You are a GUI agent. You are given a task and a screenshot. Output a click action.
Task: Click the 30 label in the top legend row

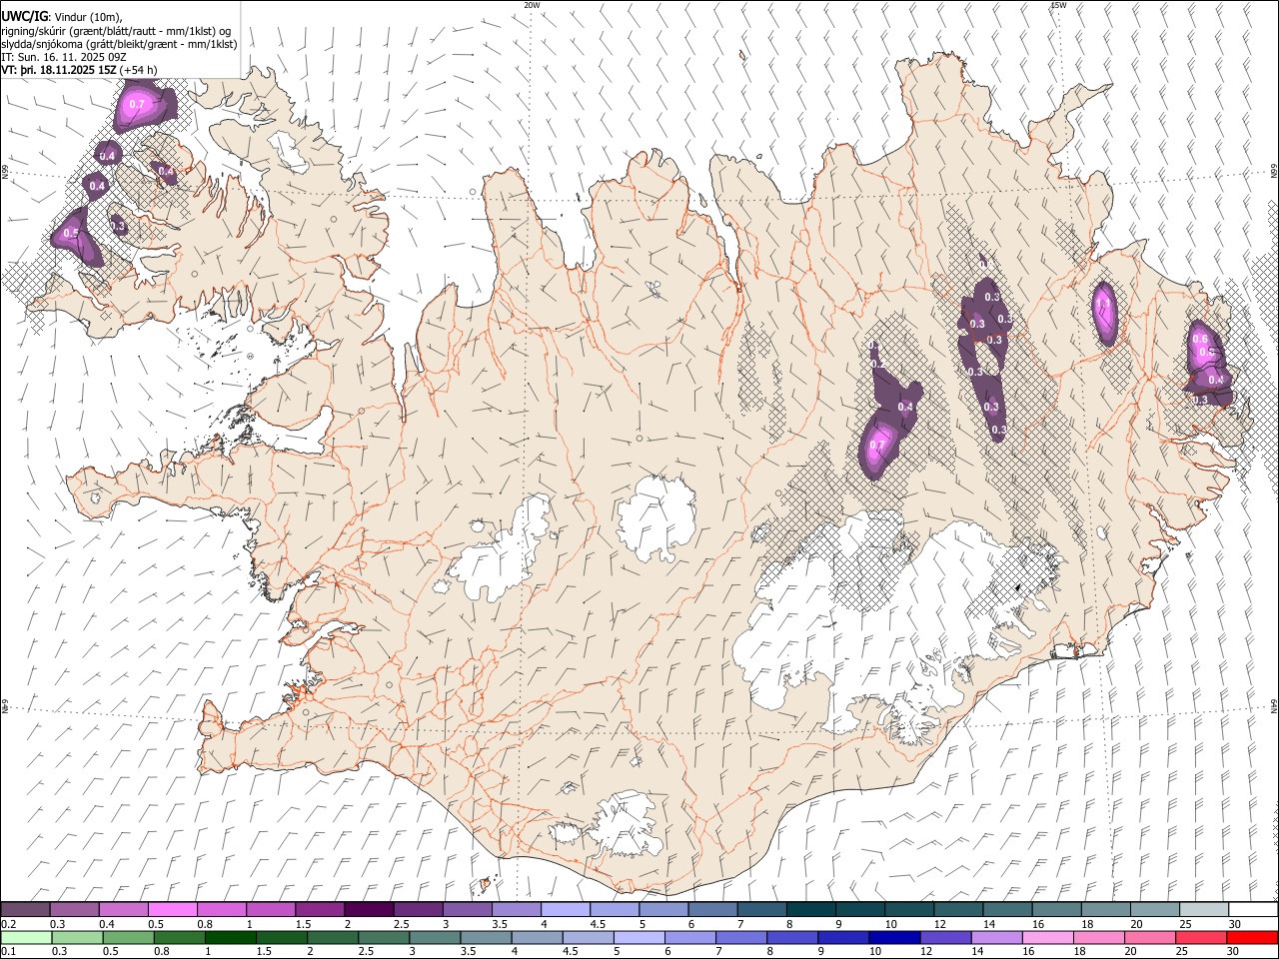tap(1234, 924)
